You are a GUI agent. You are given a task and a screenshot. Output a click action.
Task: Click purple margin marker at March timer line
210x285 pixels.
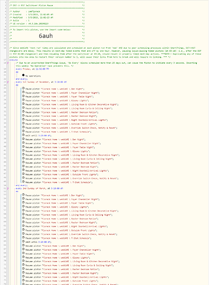click(8, 189)
